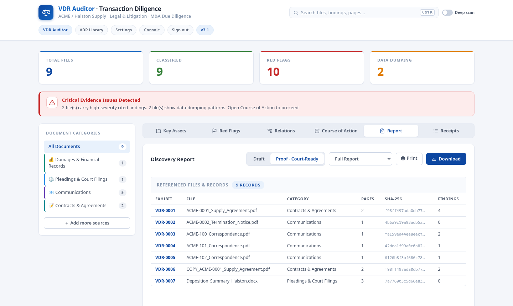This screenshot has height=306, width=513.
Task: Select the Report tab
Action: pos(391,131)
